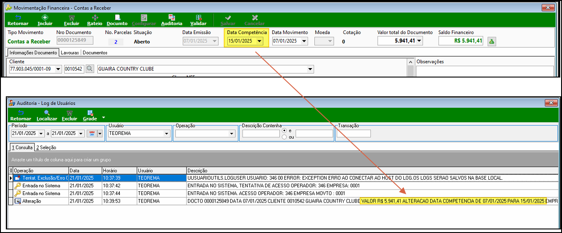Click the Alteração row icon

coord(18,201)
